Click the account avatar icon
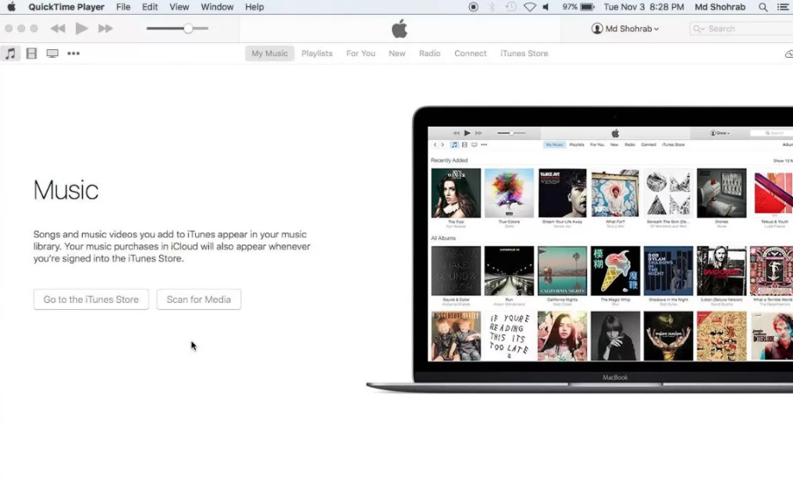This screenshot has width=793, height=501. tap(597, 29)
